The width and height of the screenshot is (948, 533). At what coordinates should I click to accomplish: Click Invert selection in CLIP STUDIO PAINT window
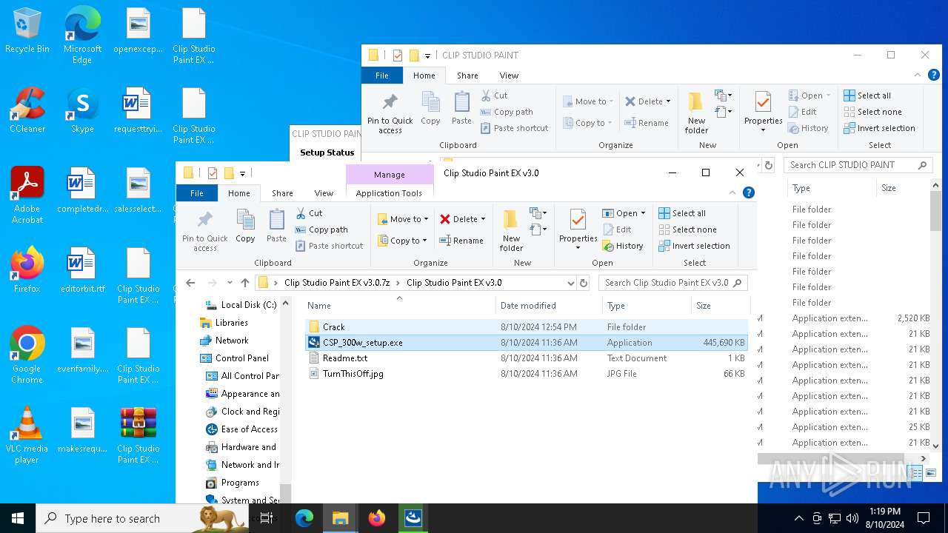(x=879, y=128)
